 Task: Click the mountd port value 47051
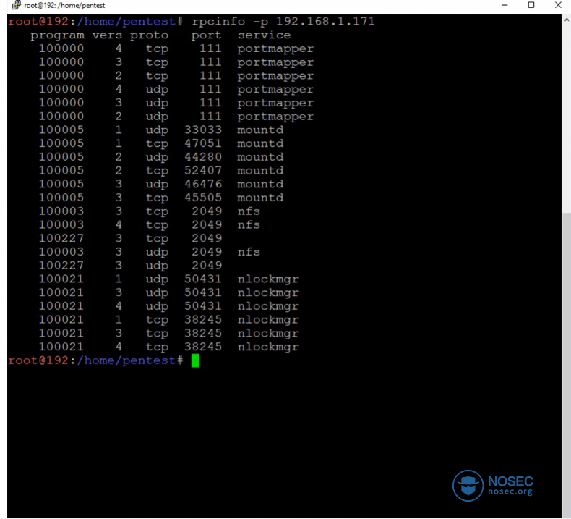click(203, 143)
